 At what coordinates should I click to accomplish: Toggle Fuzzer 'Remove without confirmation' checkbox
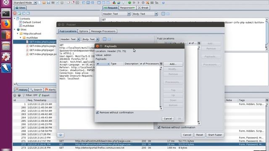159,128
